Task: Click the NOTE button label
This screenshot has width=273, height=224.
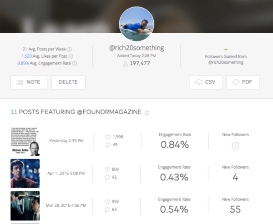Action: pos(33,82)
